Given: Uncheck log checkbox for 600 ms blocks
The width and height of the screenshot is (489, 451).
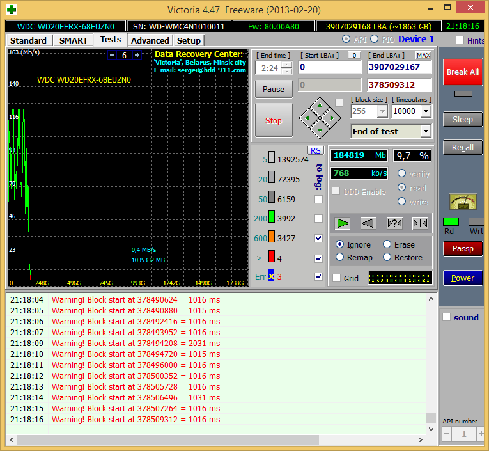Looking at the screenshot, I should (319, 238).
